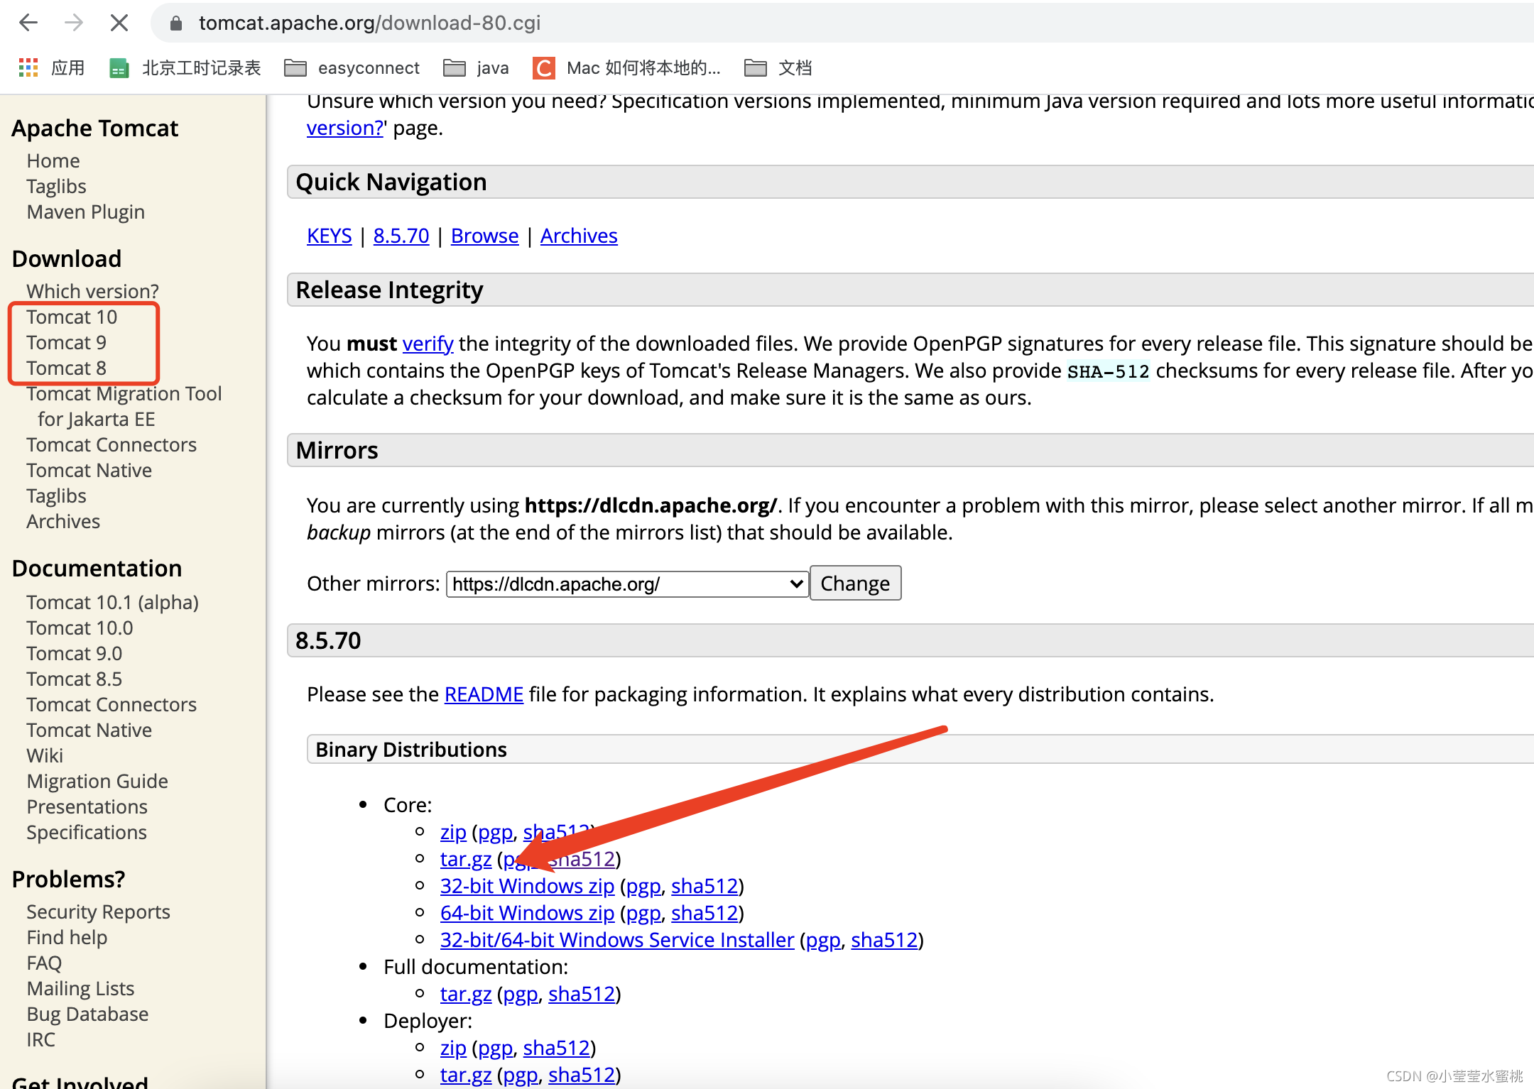The image size is (1534, 1089).
Task: Click the URL address bar text
Action: click(x=369, y=23)
